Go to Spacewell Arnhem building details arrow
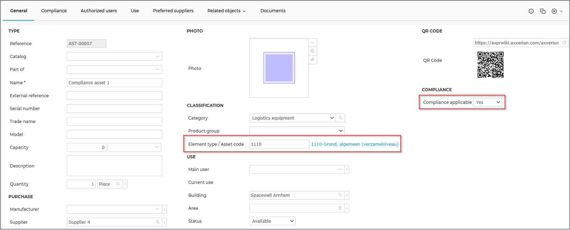 (347, 195)
